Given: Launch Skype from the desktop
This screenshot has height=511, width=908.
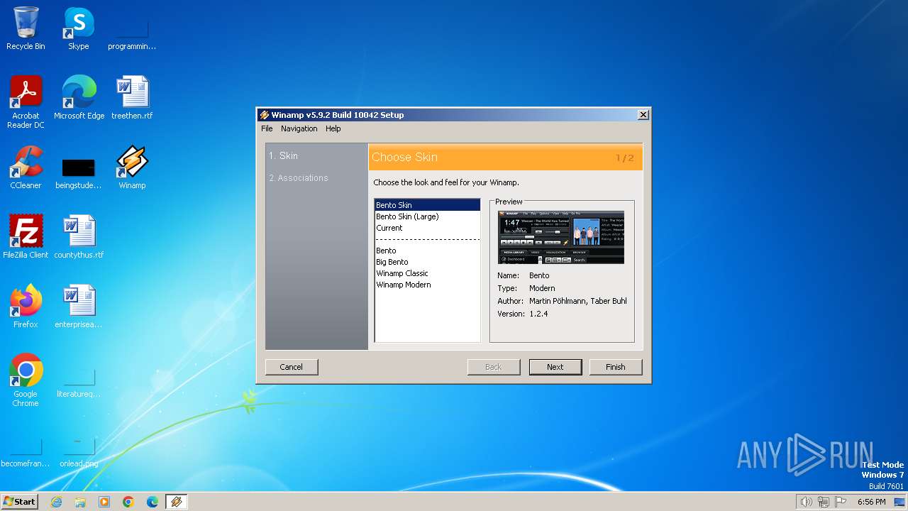Looking at the screenshot, I should coord(79,29).
